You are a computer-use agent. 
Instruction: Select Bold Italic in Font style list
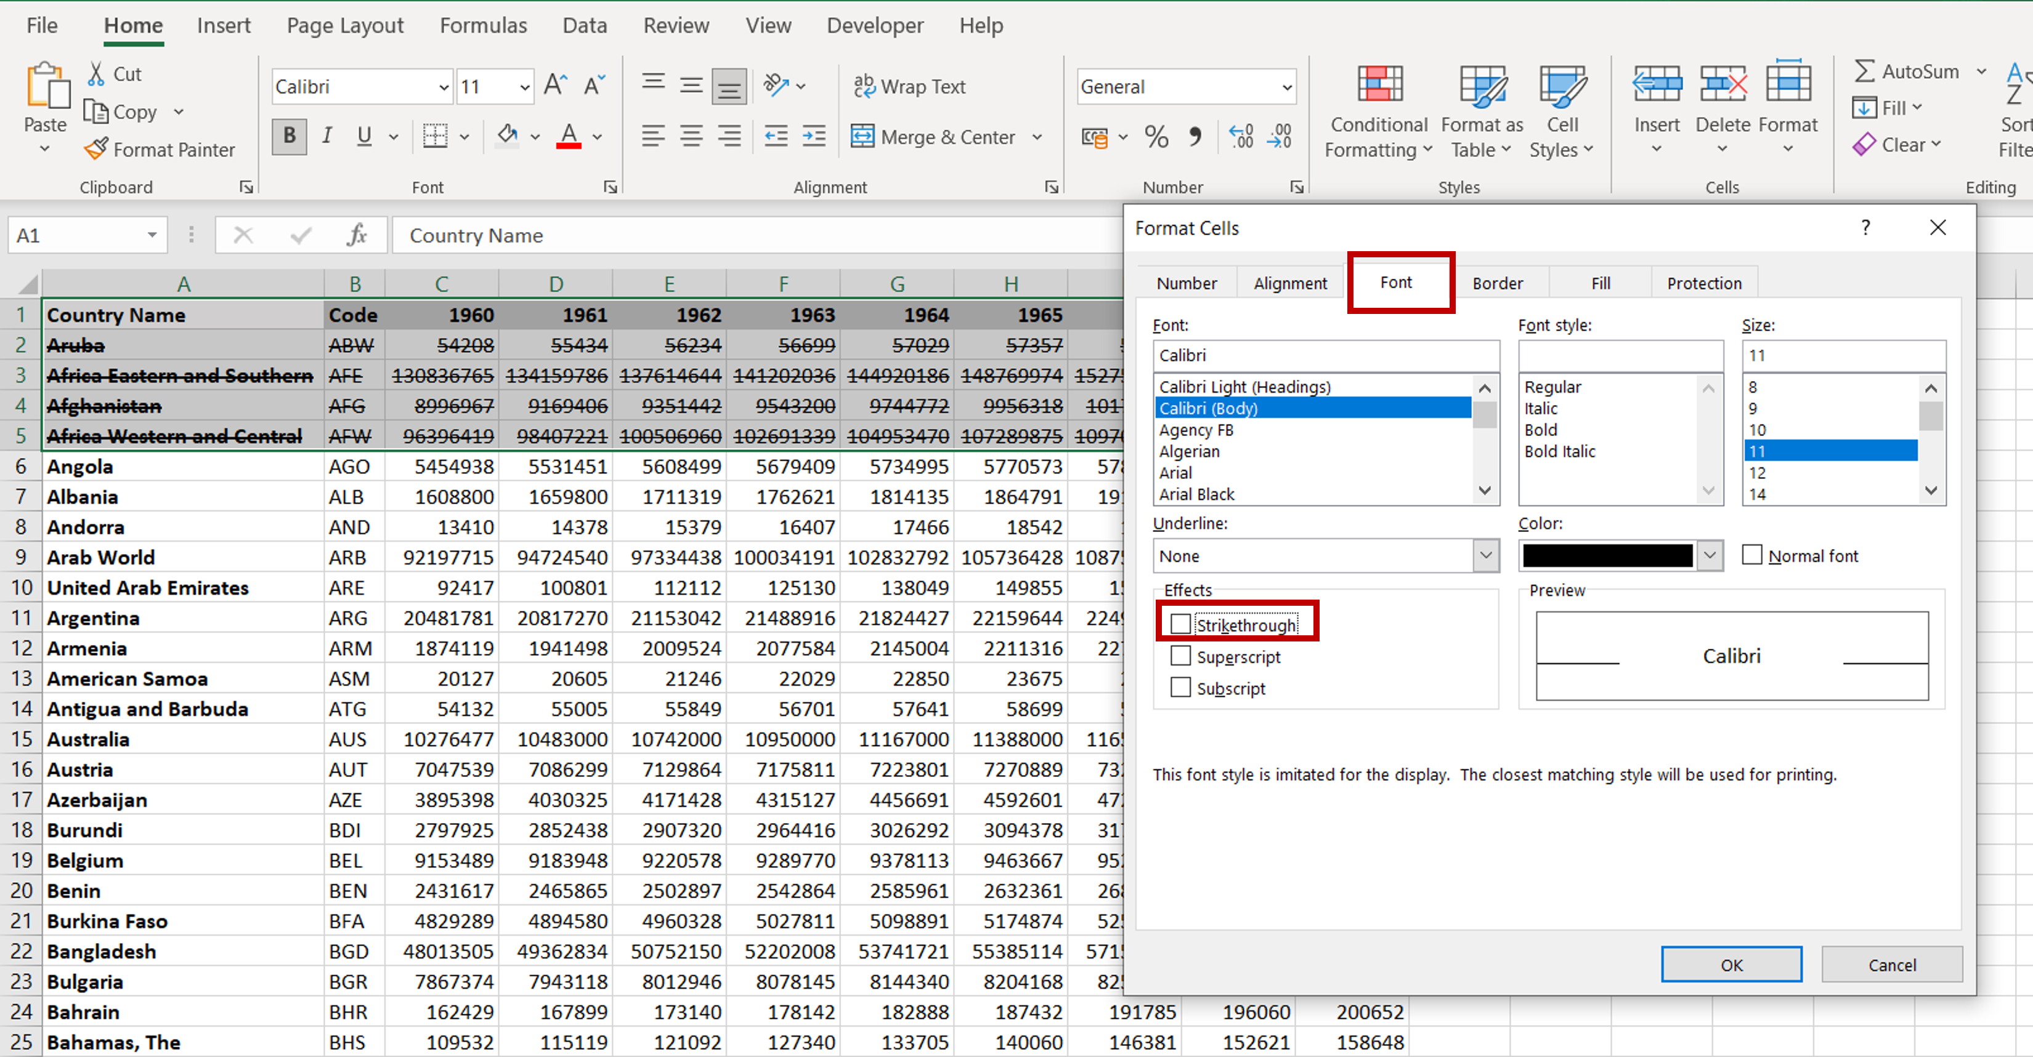[1559, 451]
